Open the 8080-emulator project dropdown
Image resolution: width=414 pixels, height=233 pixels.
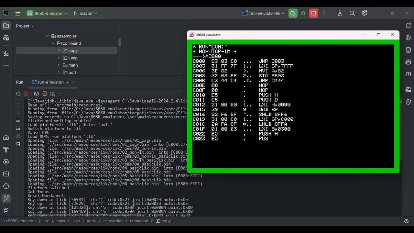47,13
